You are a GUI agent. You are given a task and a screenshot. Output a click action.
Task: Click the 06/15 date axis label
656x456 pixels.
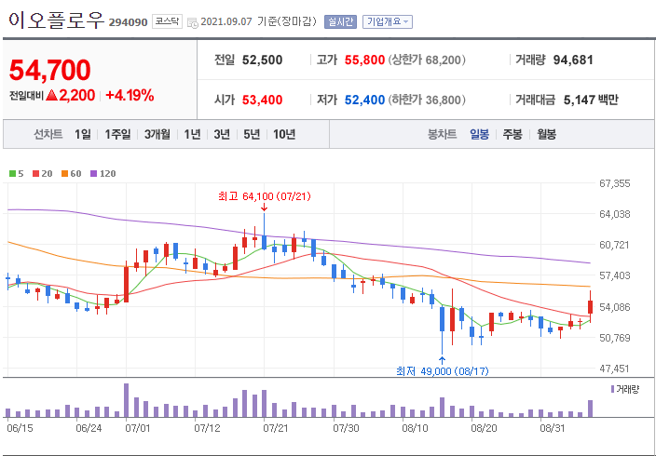[20, 428]
